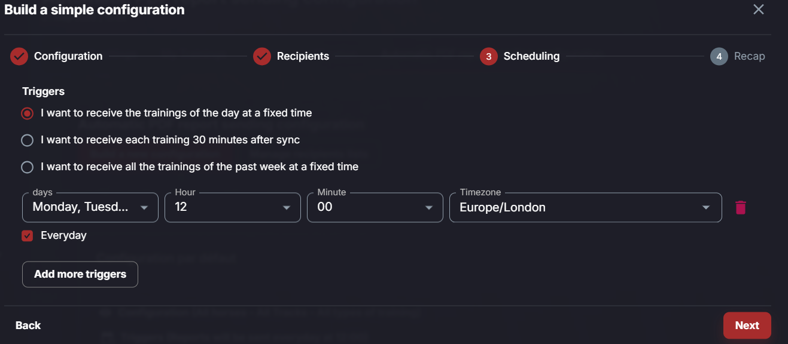The image size is (788, 344).
Task: Expand the Timezone dropdown arrow
Action: [x=706, y=208]
